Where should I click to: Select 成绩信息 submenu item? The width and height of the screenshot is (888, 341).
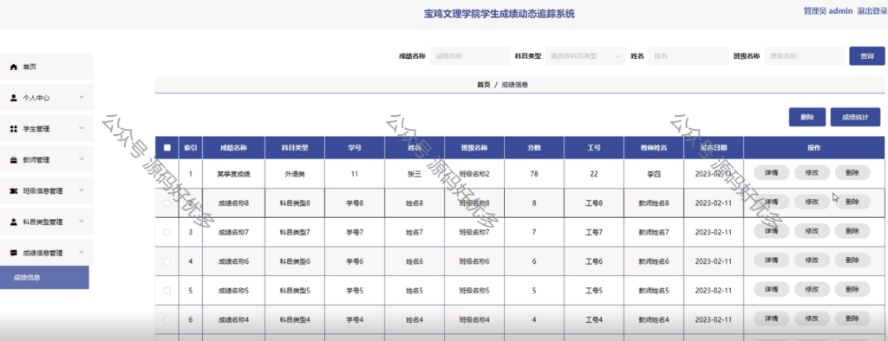[x=44, y=278]
